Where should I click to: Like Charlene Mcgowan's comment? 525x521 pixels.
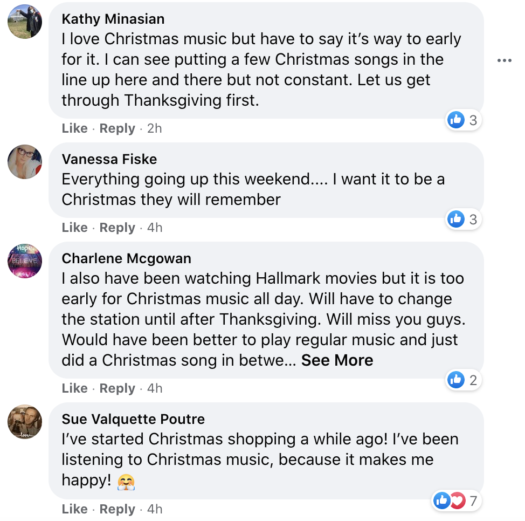click(74, 388)
